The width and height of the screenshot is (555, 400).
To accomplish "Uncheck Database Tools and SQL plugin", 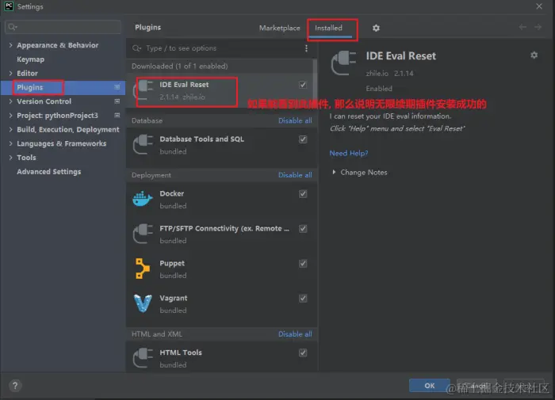I will pos(303,139).
